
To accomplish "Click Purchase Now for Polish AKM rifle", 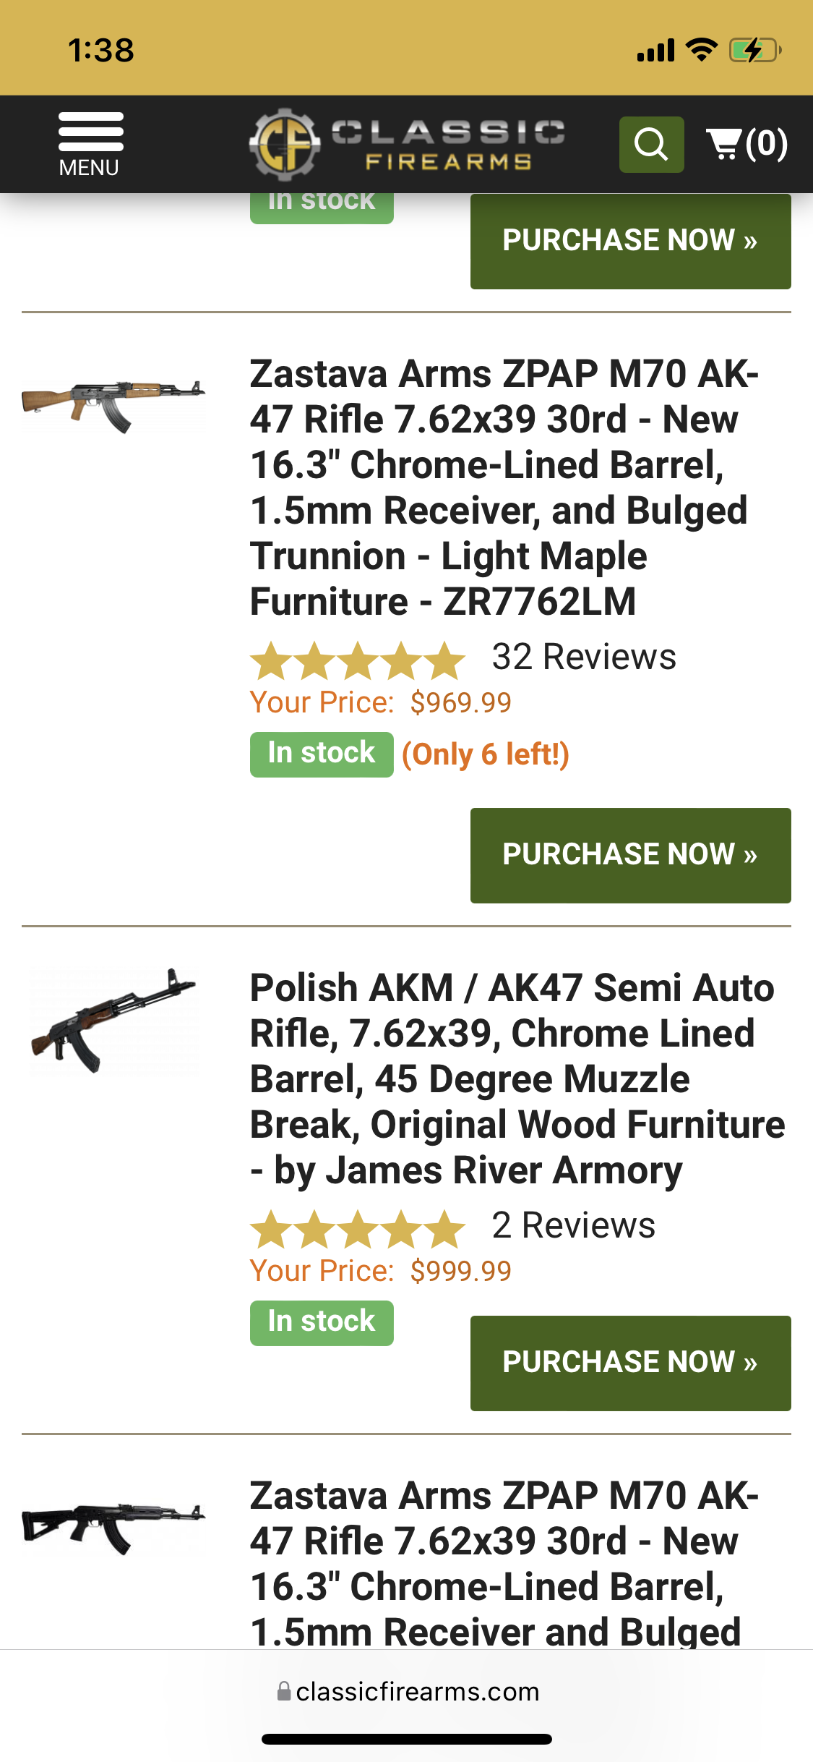I will 630,1363.
